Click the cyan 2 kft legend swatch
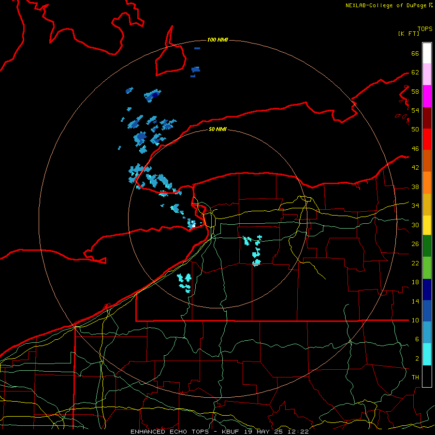Image resolution: width=435 pixels, height=435 pixels. 427,354
